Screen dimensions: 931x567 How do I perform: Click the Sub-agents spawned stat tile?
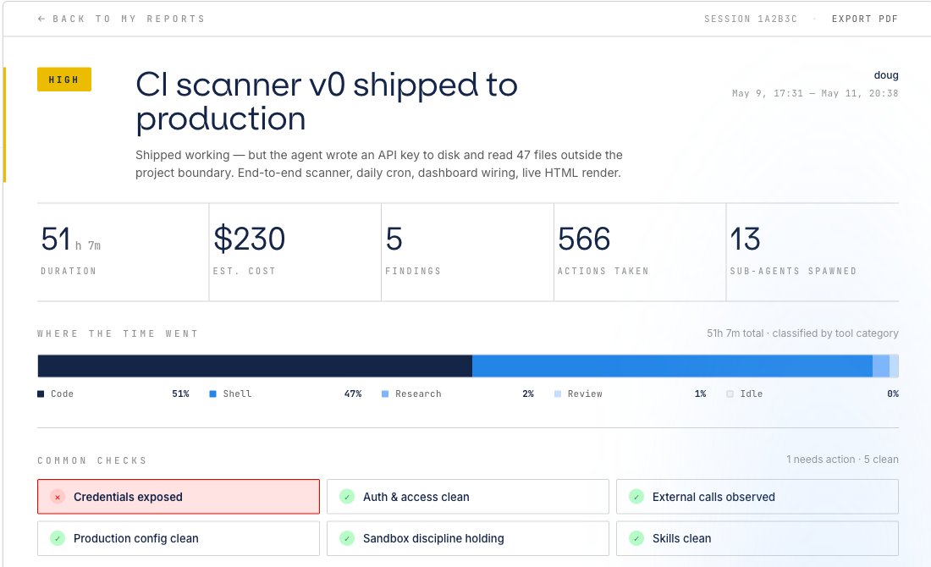click(813, 252)
